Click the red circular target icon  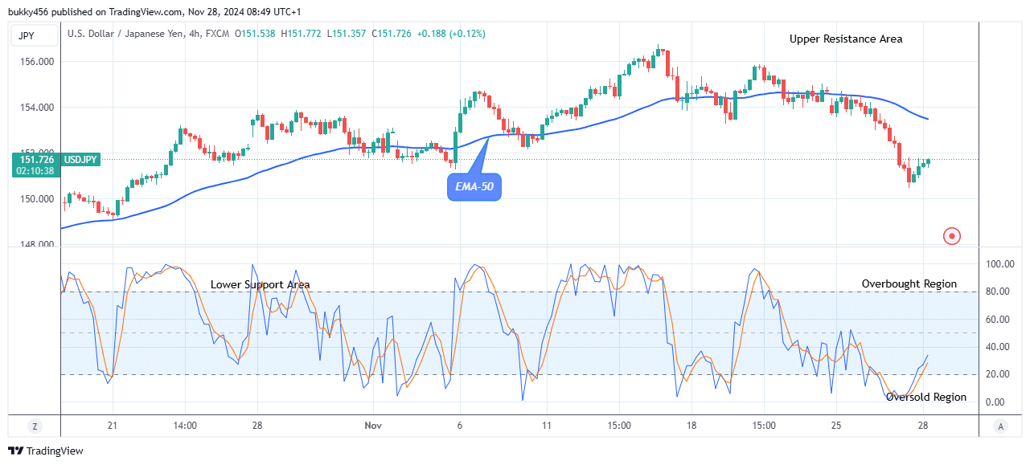tap(952, 236)
